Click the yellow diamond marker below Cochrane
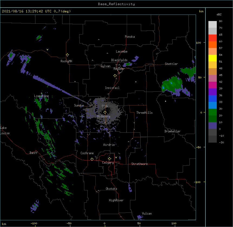This screenshot has height=227, width=233. pos(92,159)
